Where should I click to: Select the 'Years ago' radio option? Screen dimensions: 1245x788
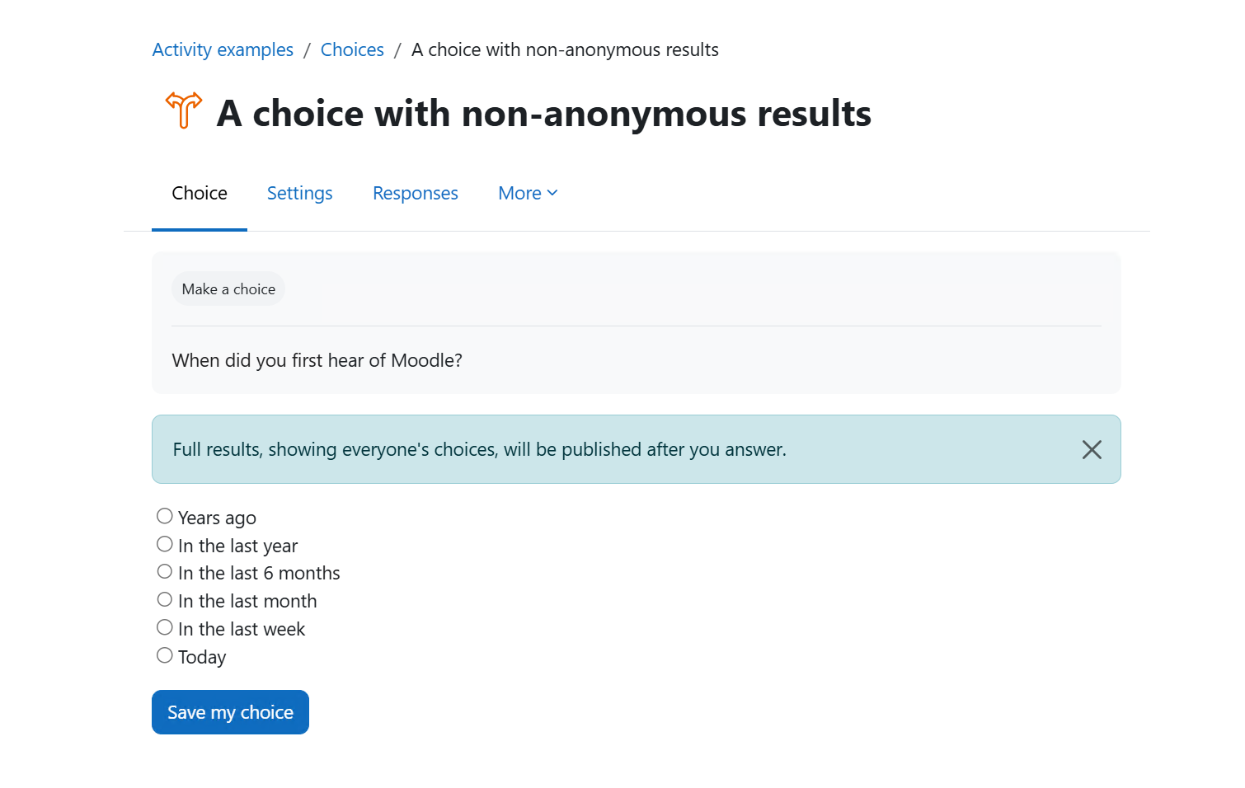165,516
